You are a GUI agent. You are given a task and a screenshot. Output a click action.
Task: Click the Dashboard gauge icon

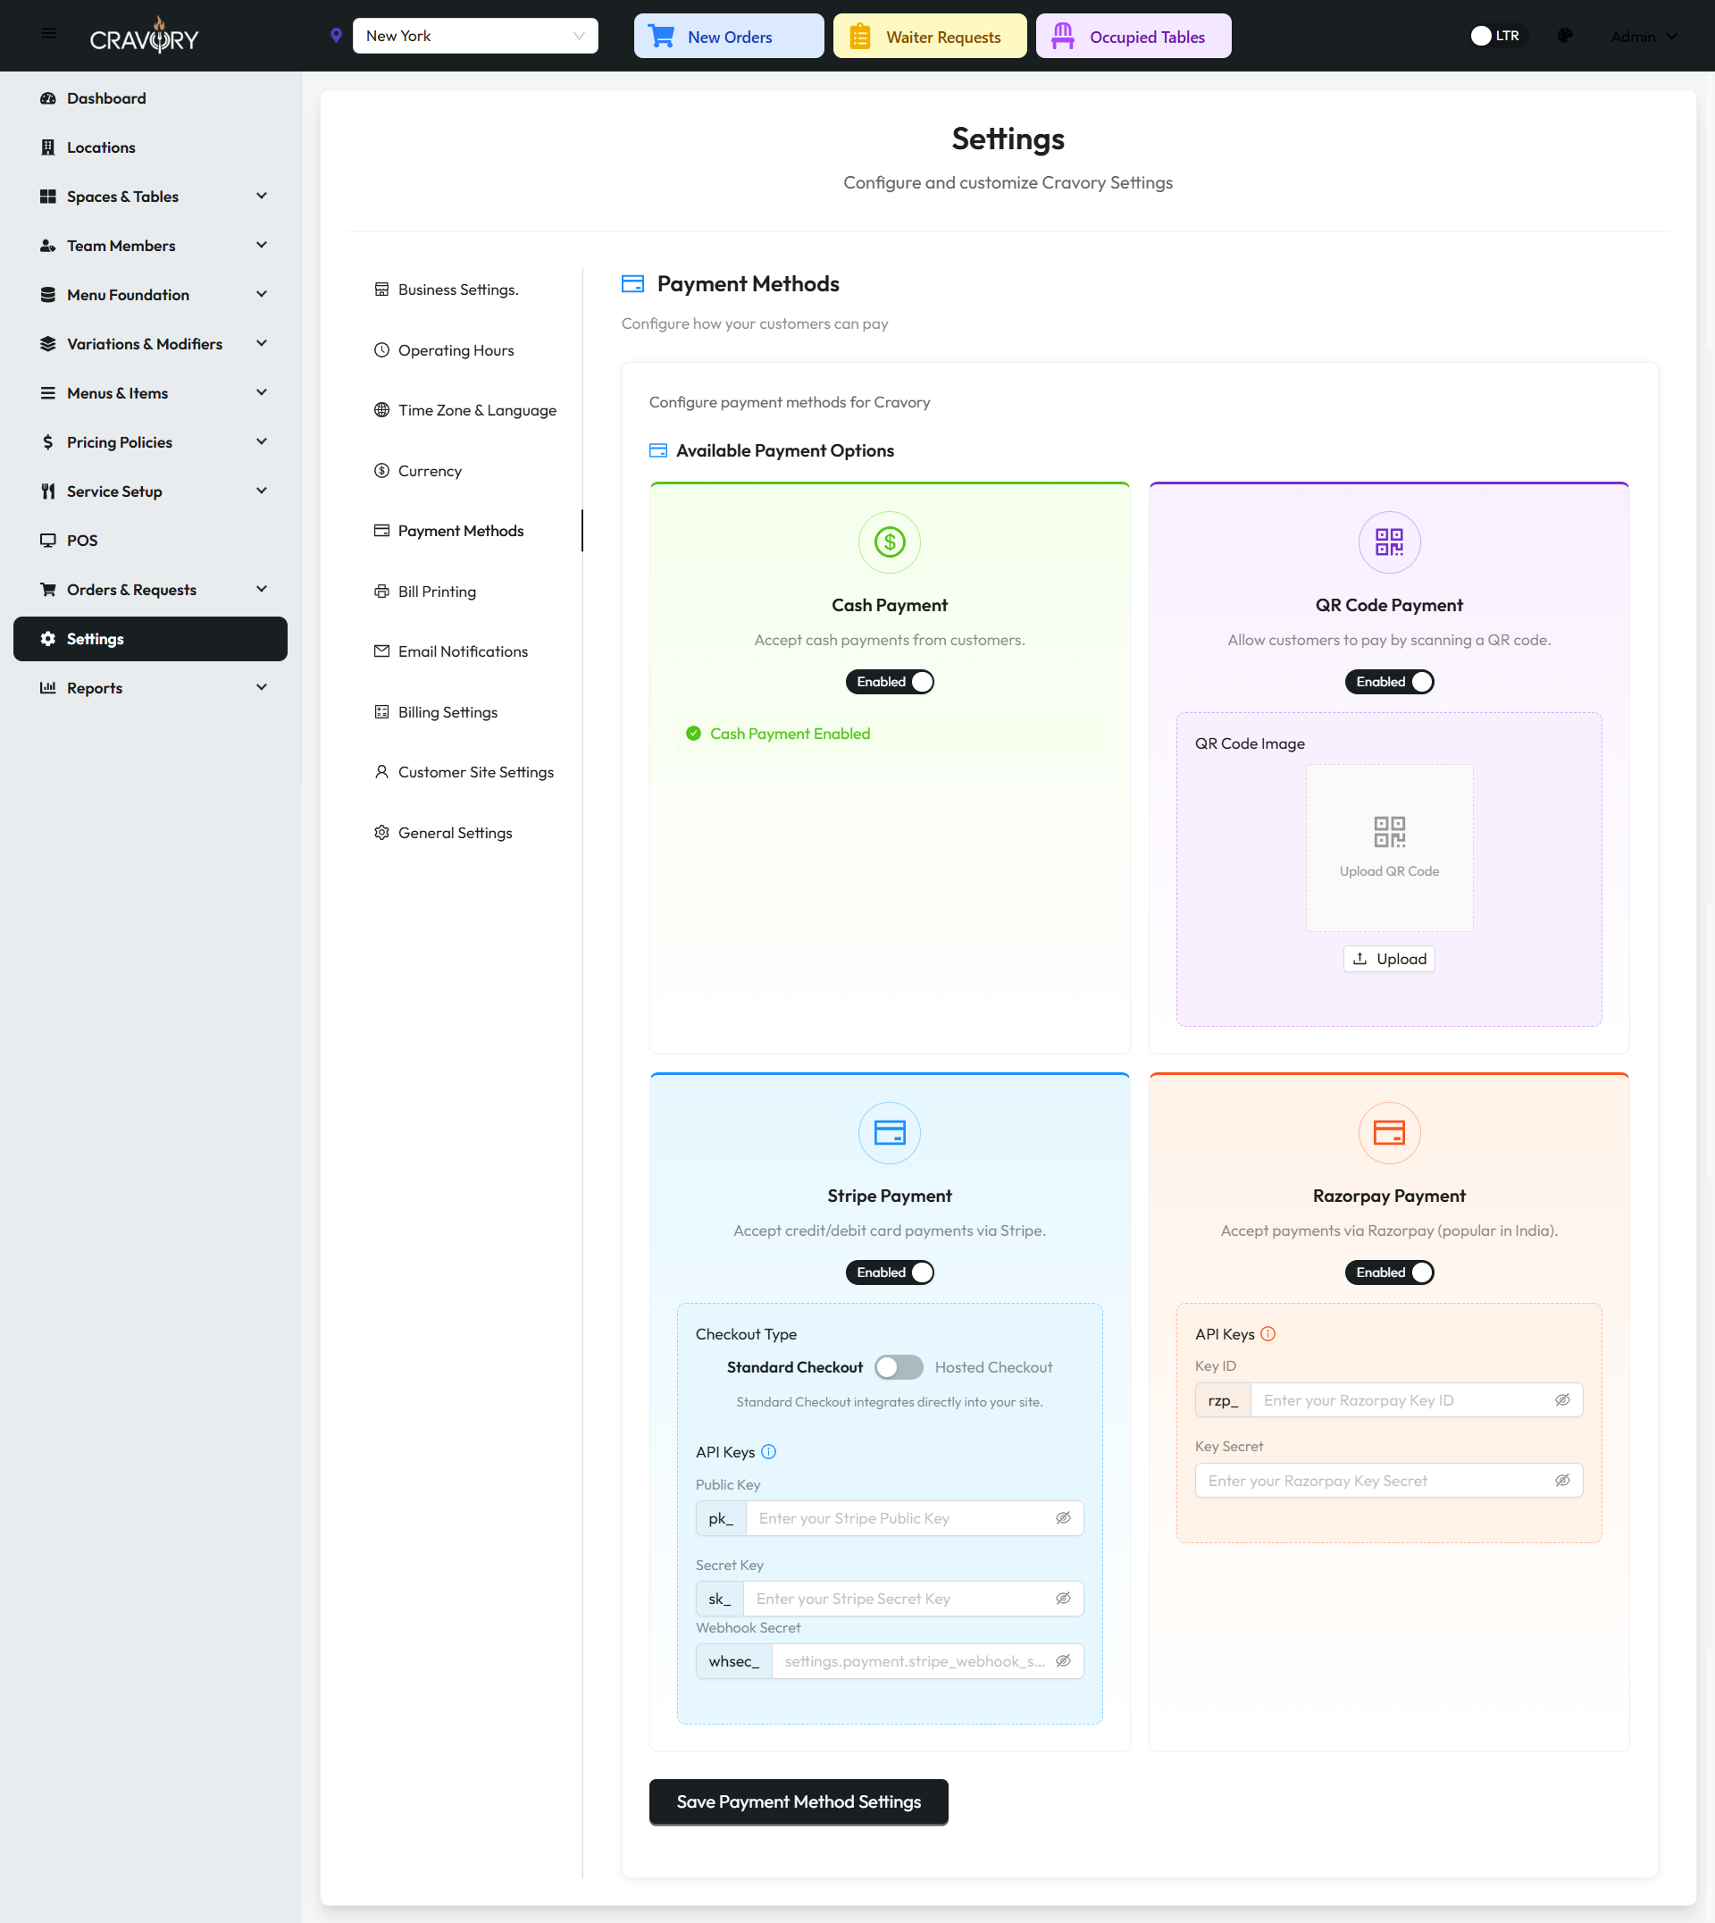(x=48, y=98)
